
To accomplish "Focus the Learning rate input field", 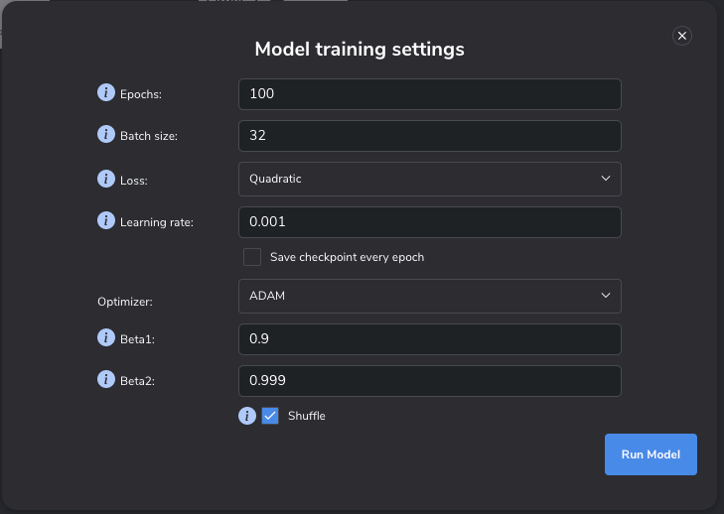I will 429,222.
